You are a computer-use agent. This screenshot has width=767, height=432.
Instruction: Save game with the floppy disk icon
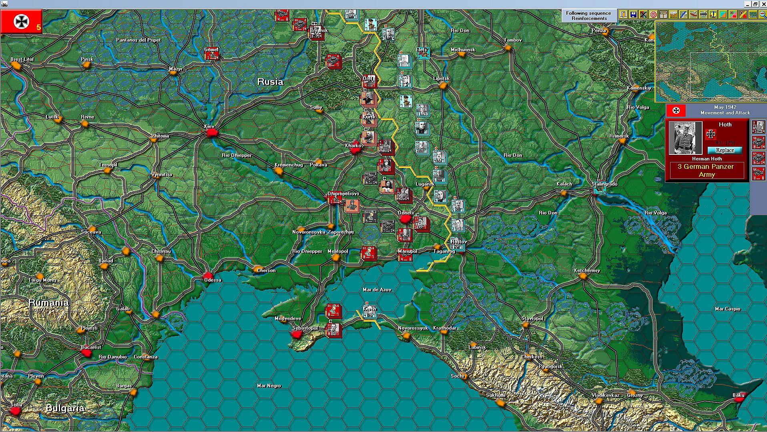[633, 15]
